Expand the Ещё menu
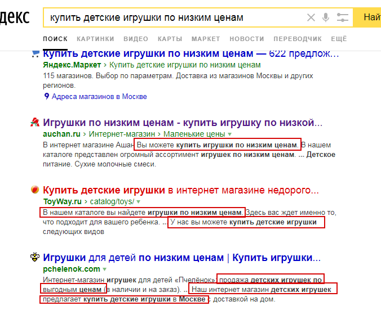The image size is (381, 315). 339,39
